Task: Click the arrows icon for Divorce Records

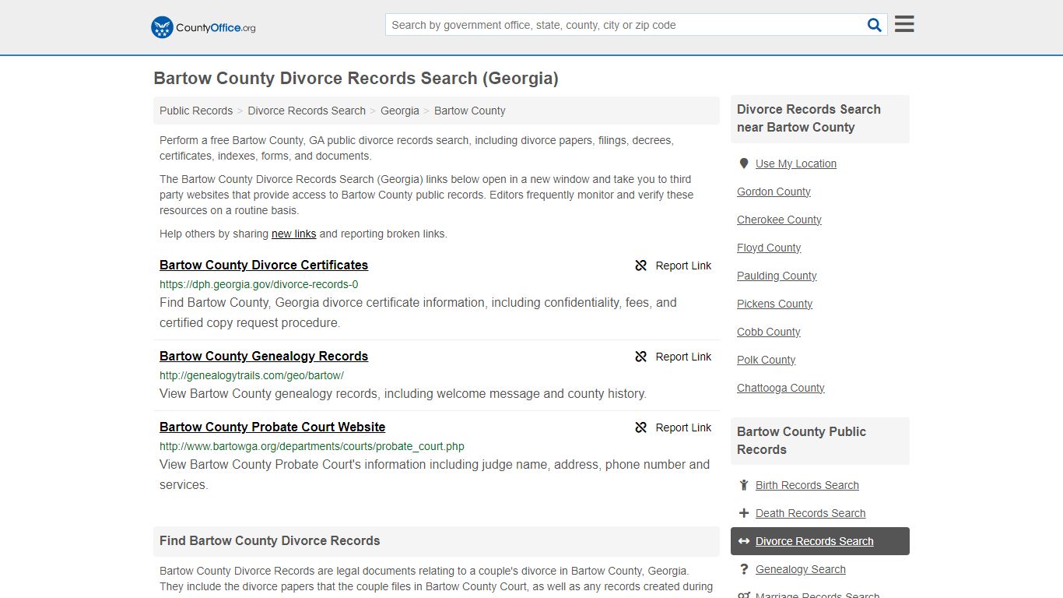Action: point(744,541)
